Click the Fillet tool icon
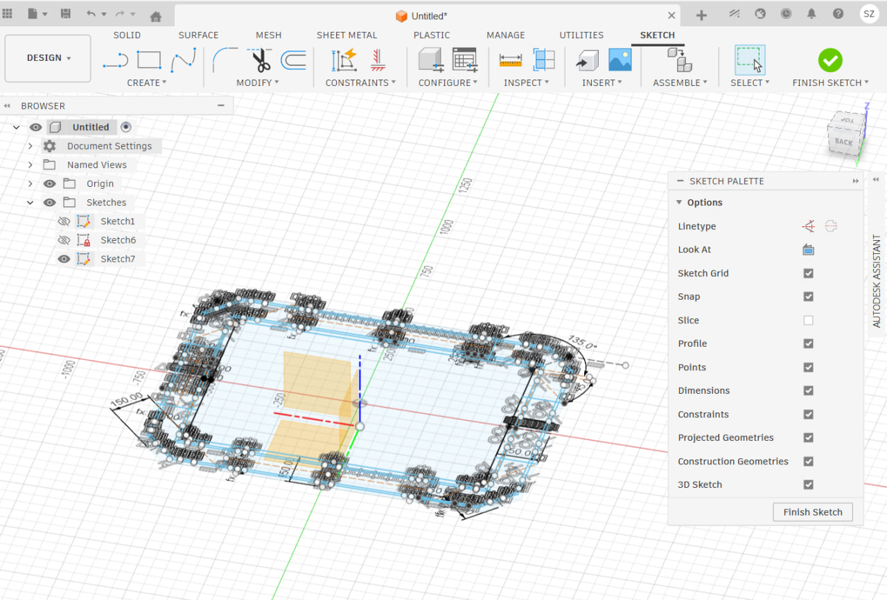Screen dimensions: 887x600 [x=225, y=60]
